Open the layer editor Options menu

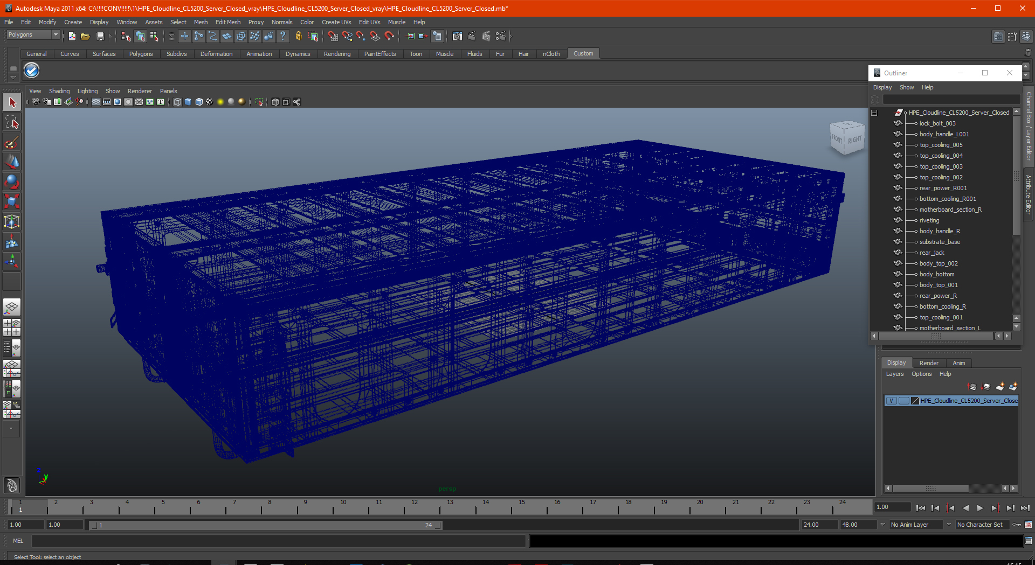[921, 374]
